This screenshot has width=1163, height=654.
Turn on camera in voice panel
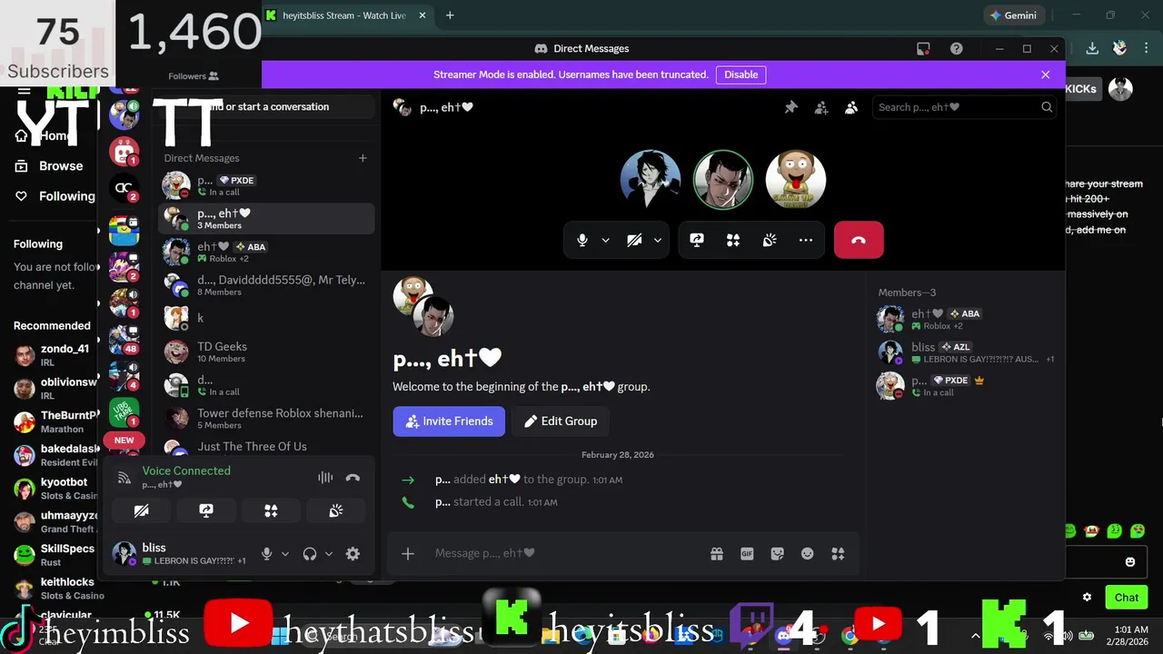(141, 511)
